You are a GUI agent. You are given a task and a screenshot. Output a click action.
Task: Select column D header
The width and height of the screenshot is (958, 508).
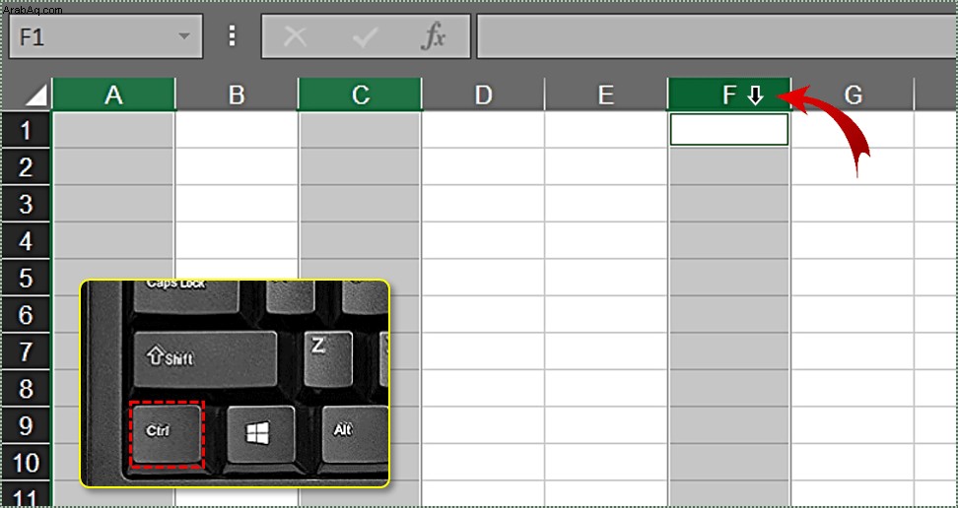tap(483, 95)
